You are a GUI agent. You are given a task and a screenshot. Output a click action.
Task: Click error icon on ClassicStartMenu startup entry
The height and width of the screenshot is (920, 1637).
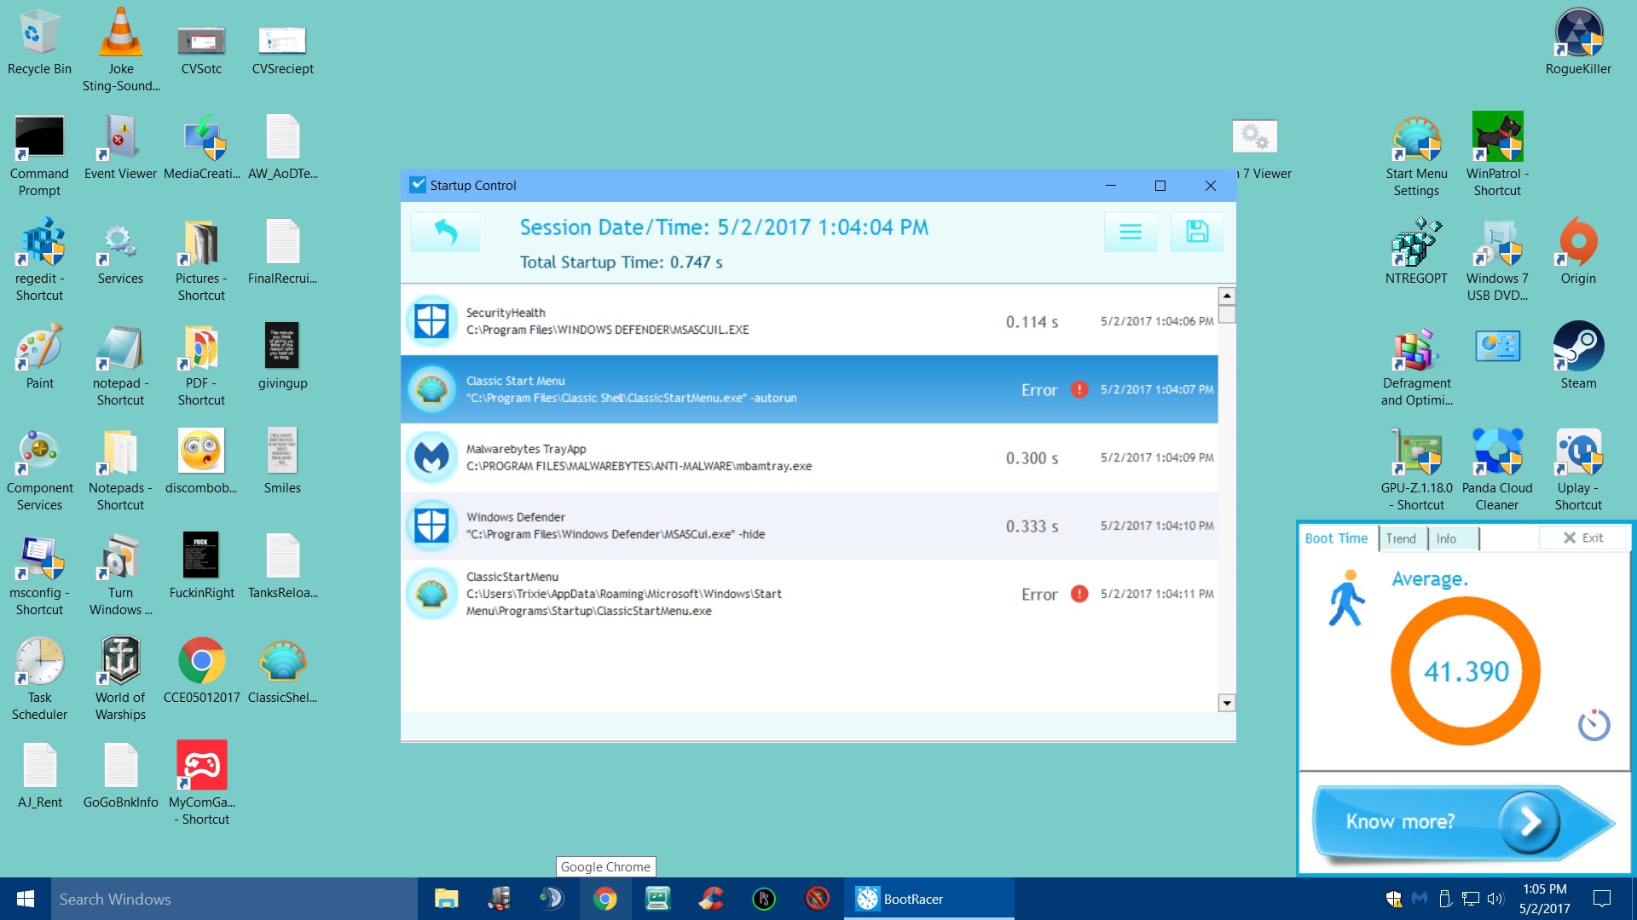[1079, 594]
